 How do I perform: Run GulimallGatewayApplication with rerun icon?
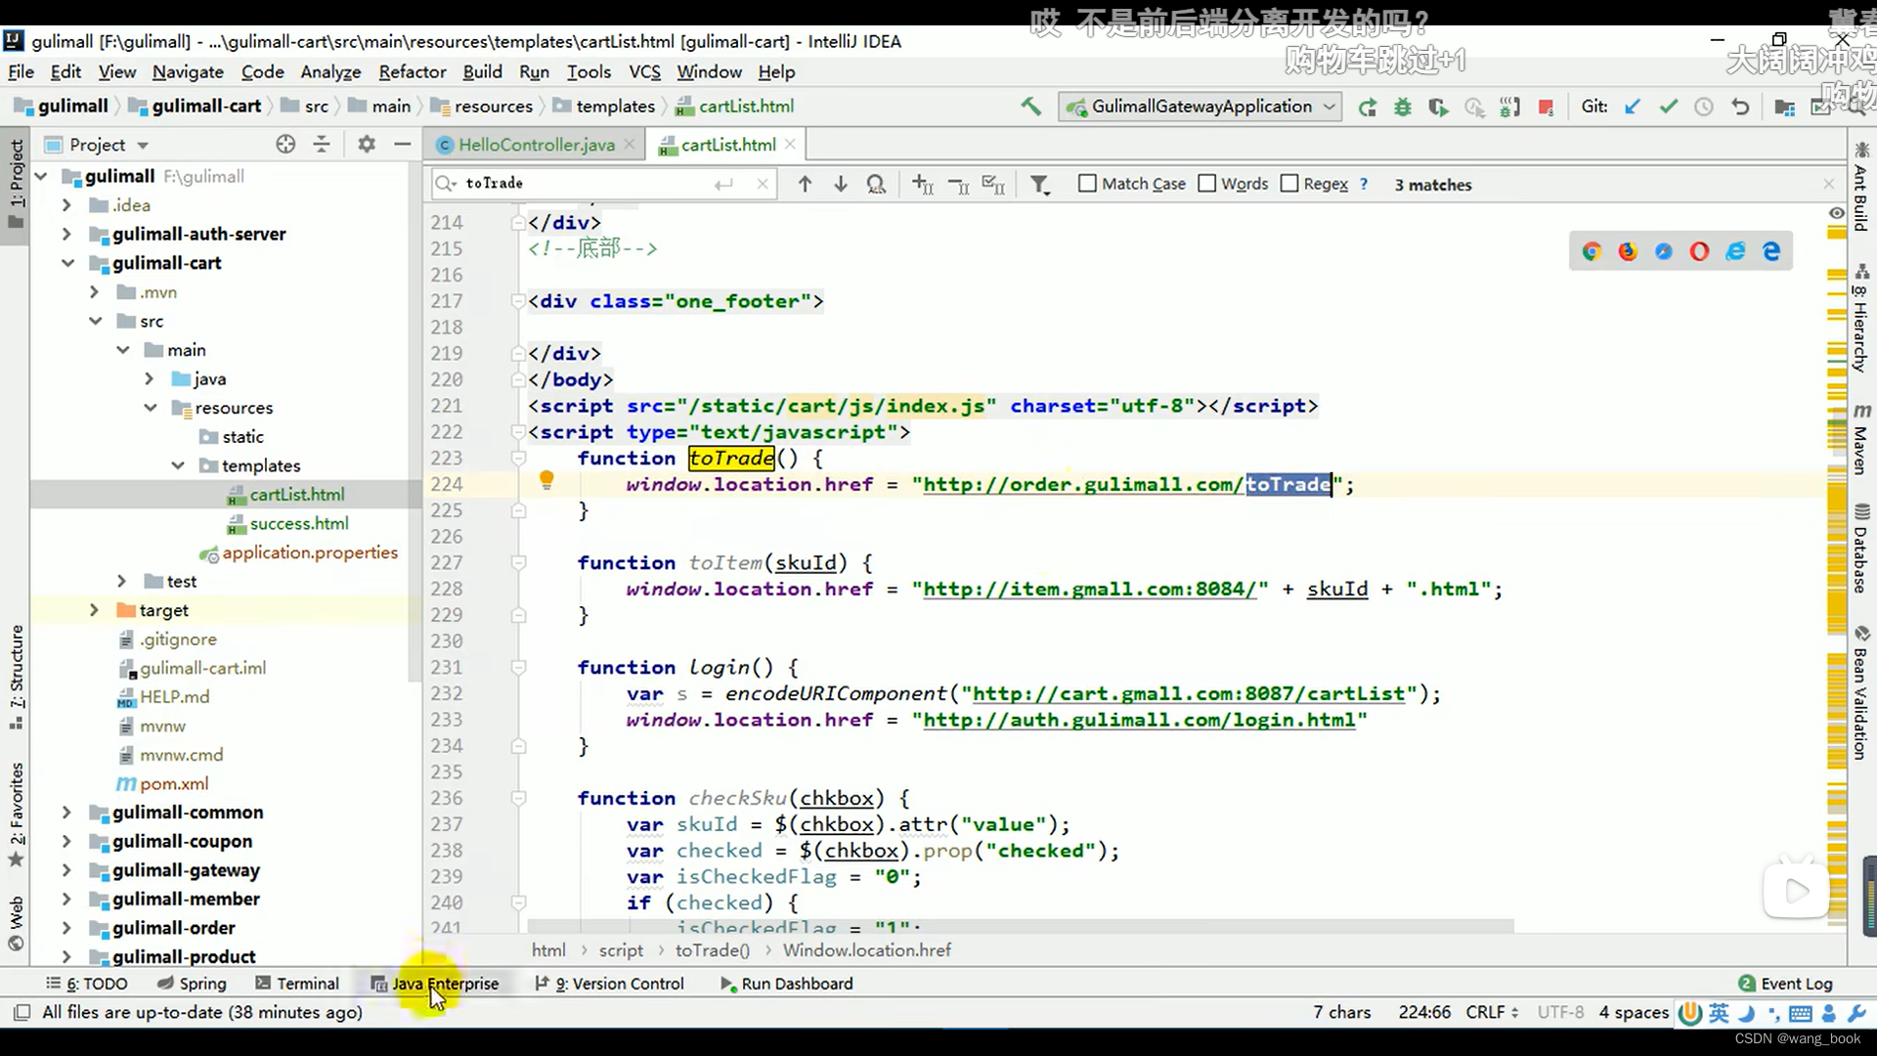(x=1367, y=108)
